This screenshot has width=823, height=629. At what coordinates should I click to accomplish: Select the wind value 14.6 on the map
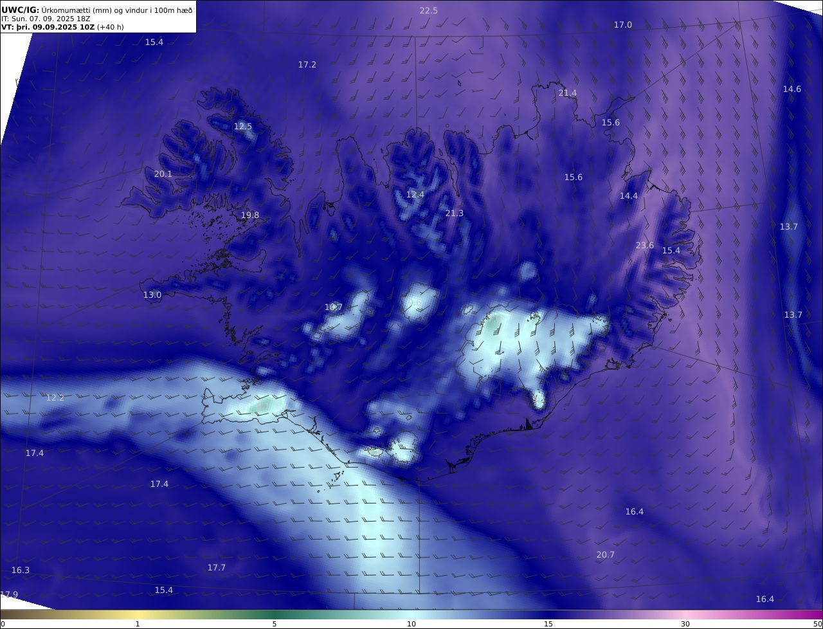pyautogui.click(x=791, y=89)
